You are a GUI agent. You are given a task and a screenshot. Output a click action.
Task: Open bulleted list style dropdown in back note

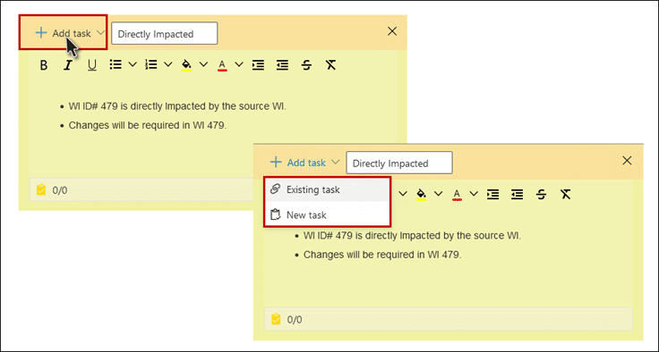[133, 64]
